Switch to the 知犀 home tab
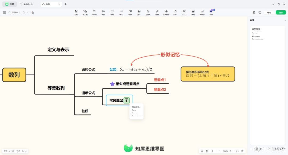This screenshot has height=155, width=288. [x=10, y=4]
